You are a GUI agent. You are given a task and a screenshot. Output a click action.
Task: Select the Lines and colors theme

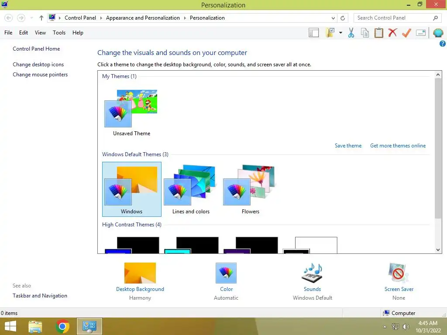[191, 189]
